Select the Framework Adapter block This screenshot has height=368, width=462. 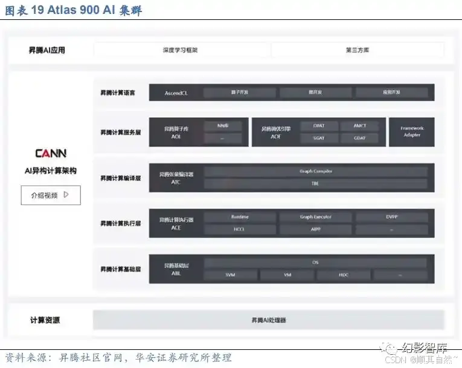click(x=412, y=132)
